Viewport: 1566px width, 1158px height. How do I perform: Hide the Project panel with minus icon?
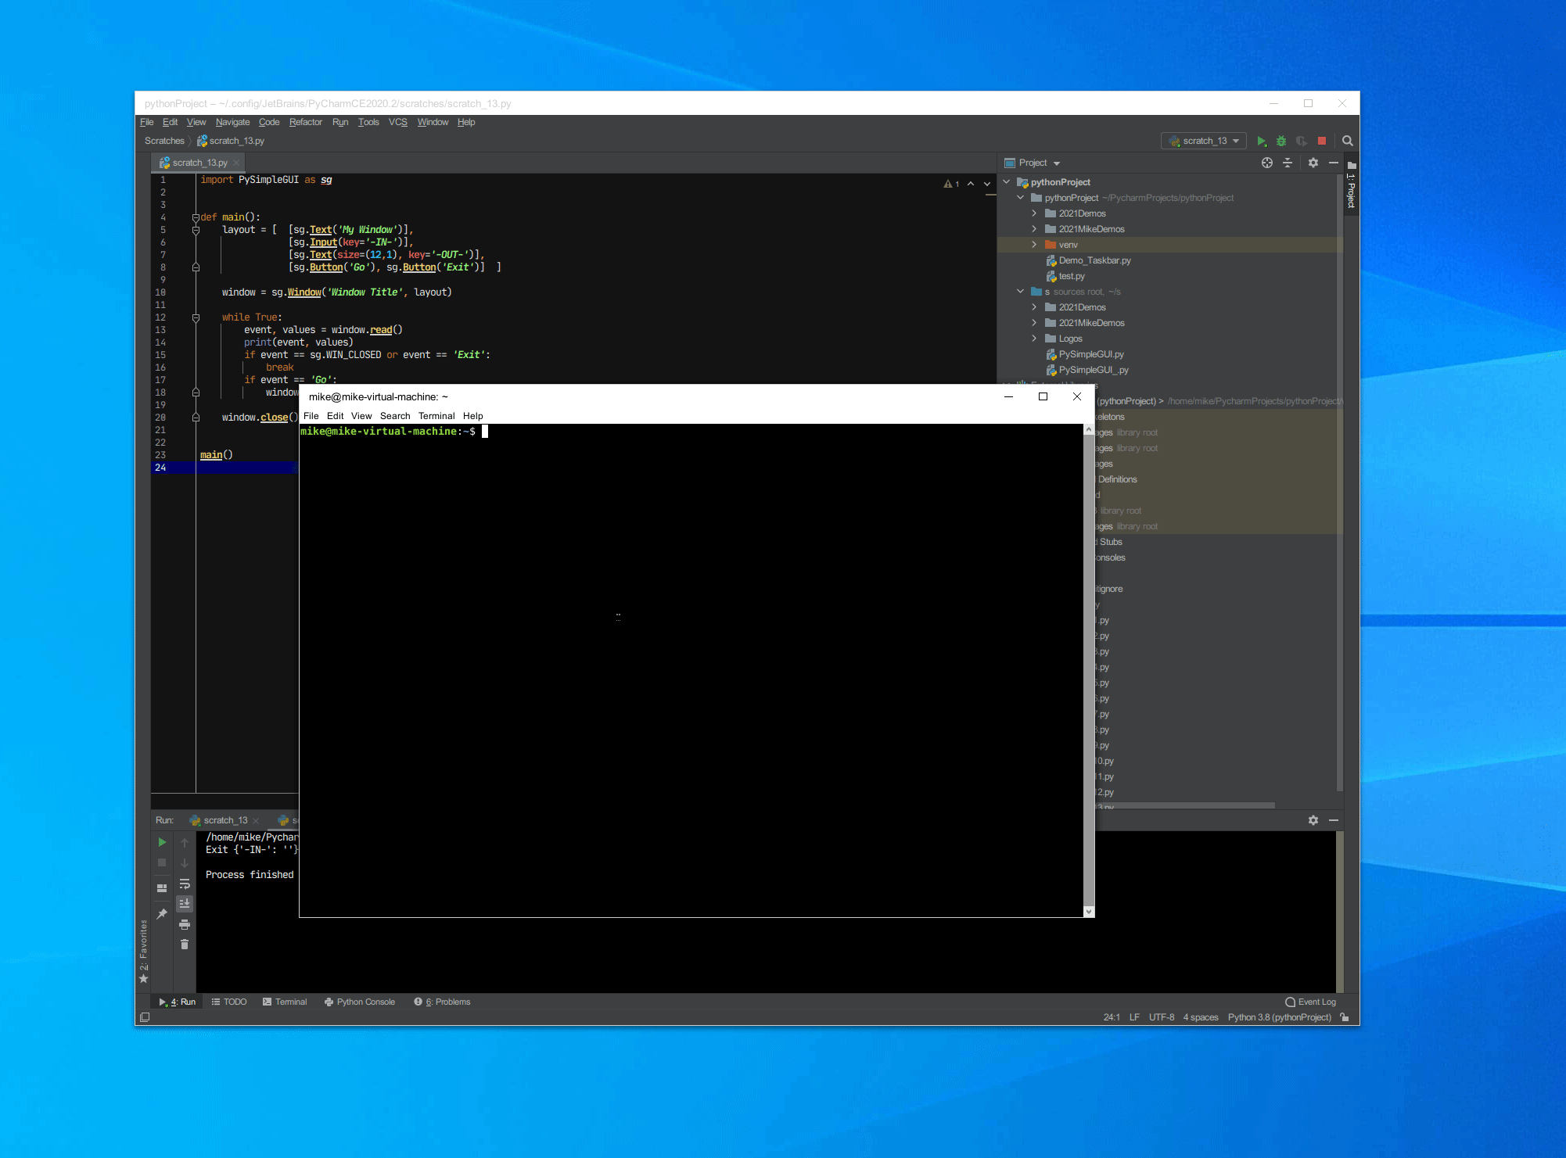coord(1334,163)
